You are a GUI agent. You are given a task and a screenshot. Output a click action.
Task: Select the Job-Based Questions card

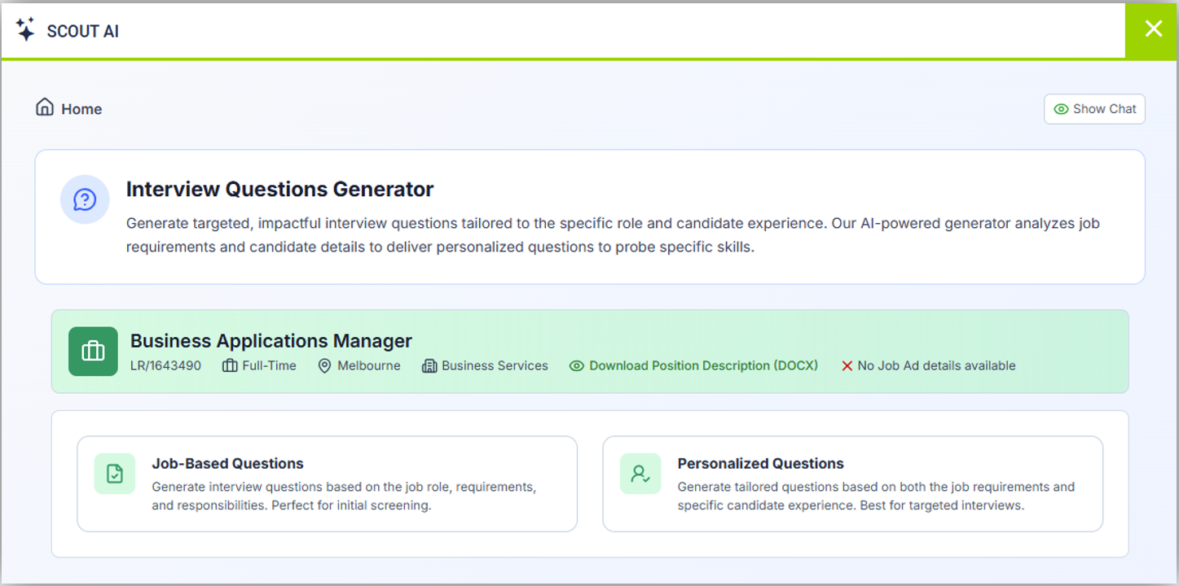[x=327, y=483]
